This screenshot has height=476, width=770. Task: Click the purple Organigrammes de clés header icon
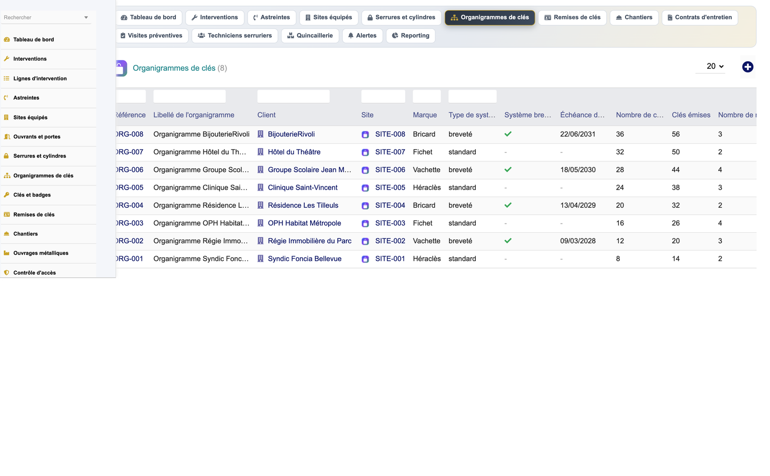tap(121, 68)
